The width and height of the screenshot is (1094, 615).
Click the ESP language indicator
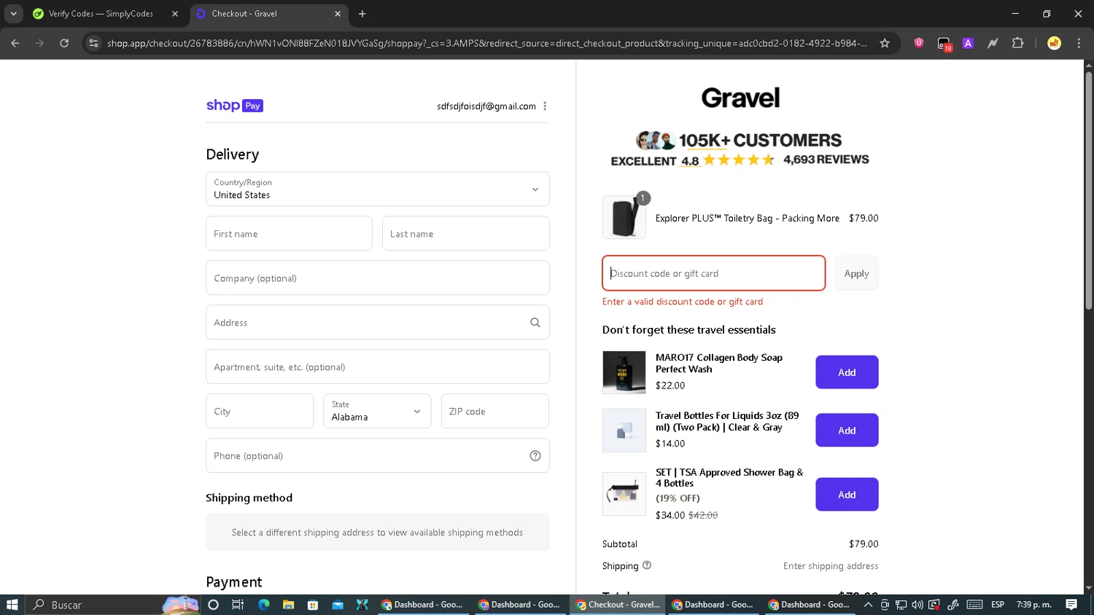pos(998,605)
